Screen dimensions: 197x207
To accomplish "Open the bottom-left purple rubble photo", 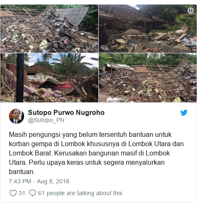I will pos(49,78).
